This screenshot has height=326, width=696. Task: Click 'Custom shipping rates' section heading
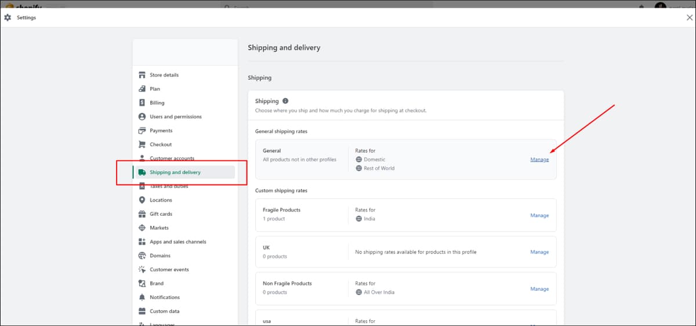(x=281, y=191)
